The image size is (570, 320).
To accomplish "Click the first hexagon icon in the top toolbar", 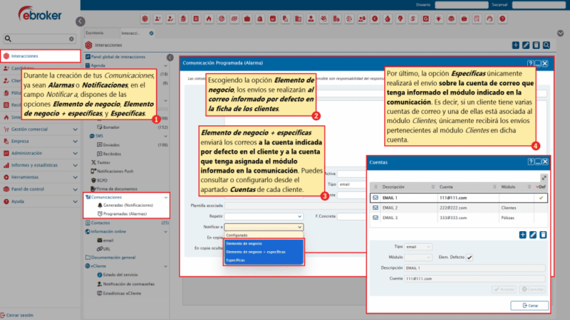I will coord(145,18).
